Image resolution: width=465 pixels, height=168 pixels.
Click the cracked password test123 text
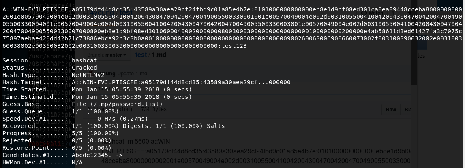234,46
